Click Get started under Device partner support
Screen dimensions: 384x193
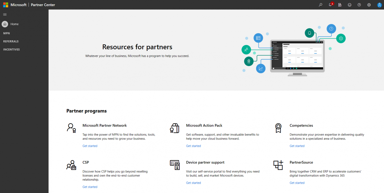point(194,183)
